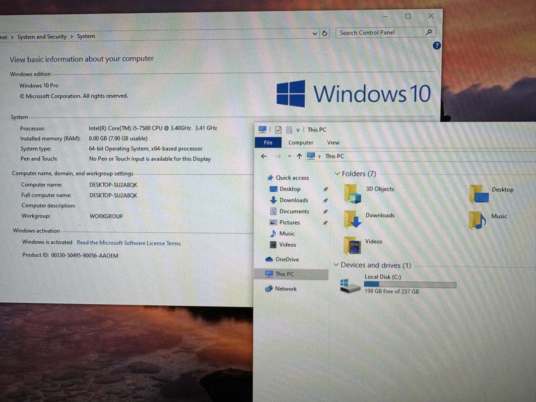Click the Product ID 00330-50495-90056-AAOEM text
Screen dimensions: 536x402
70,256
